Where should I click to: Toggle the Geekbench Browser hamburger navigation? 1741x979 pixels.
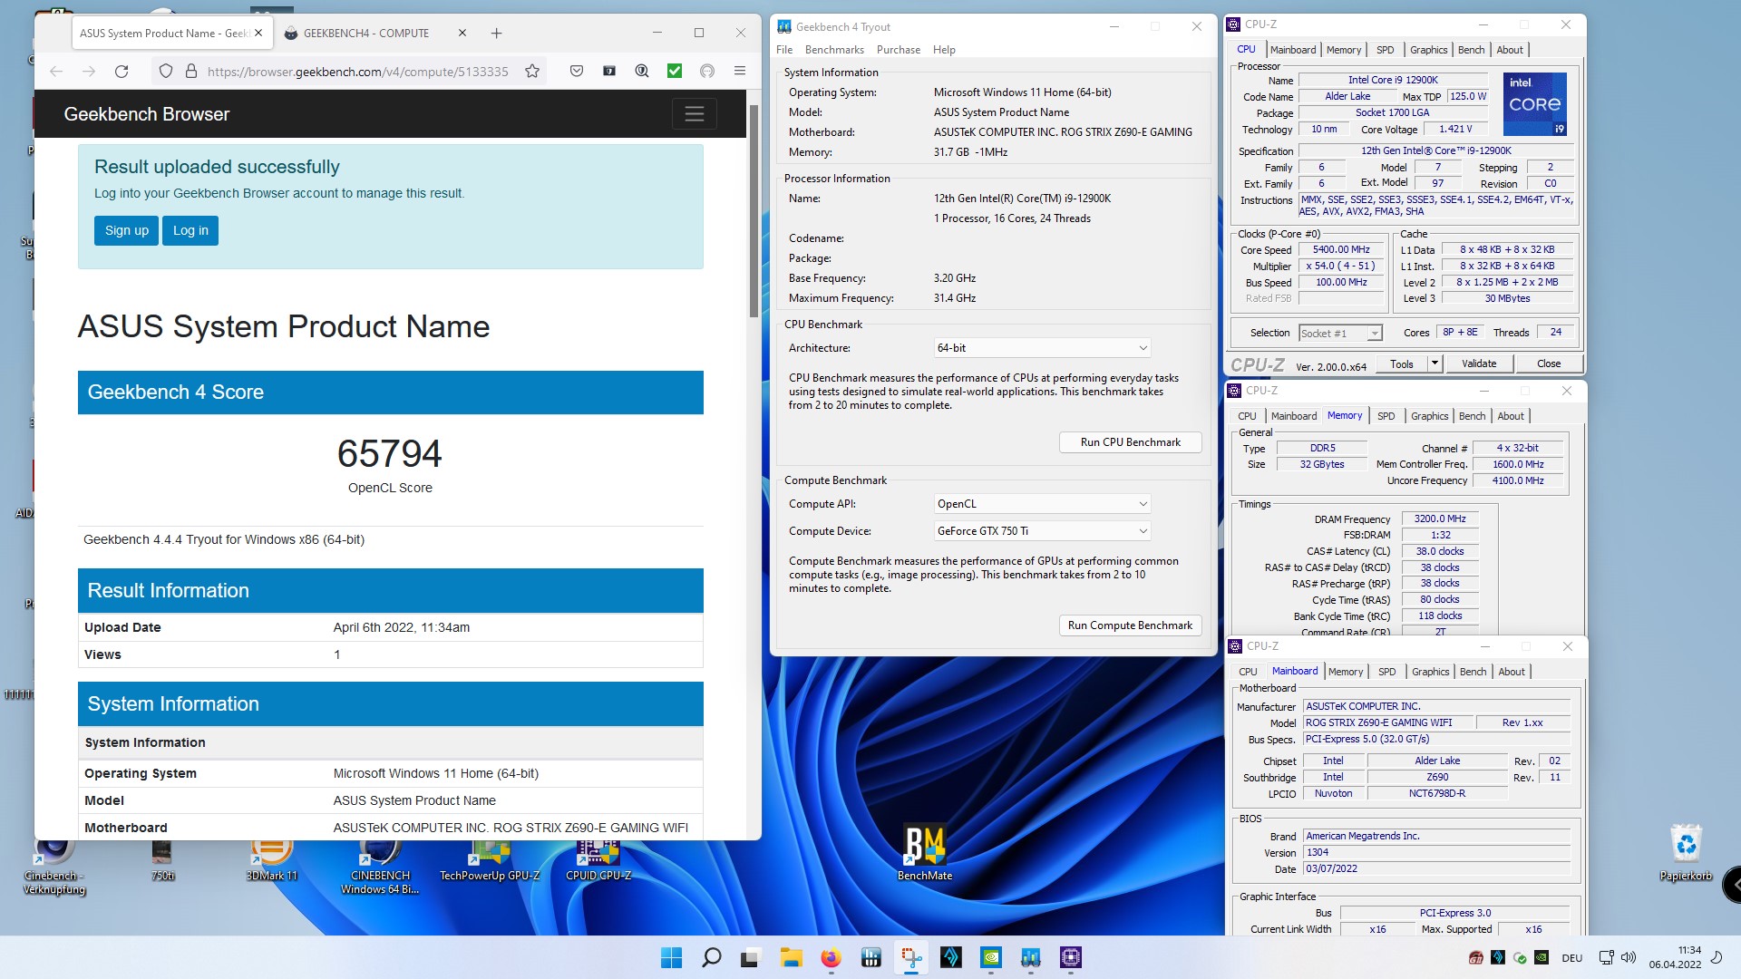tap(695, 113)
